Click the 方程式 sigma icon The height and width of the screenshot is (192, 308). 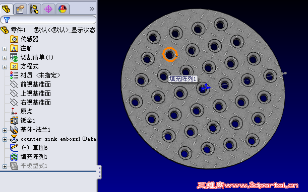[14, 66]
